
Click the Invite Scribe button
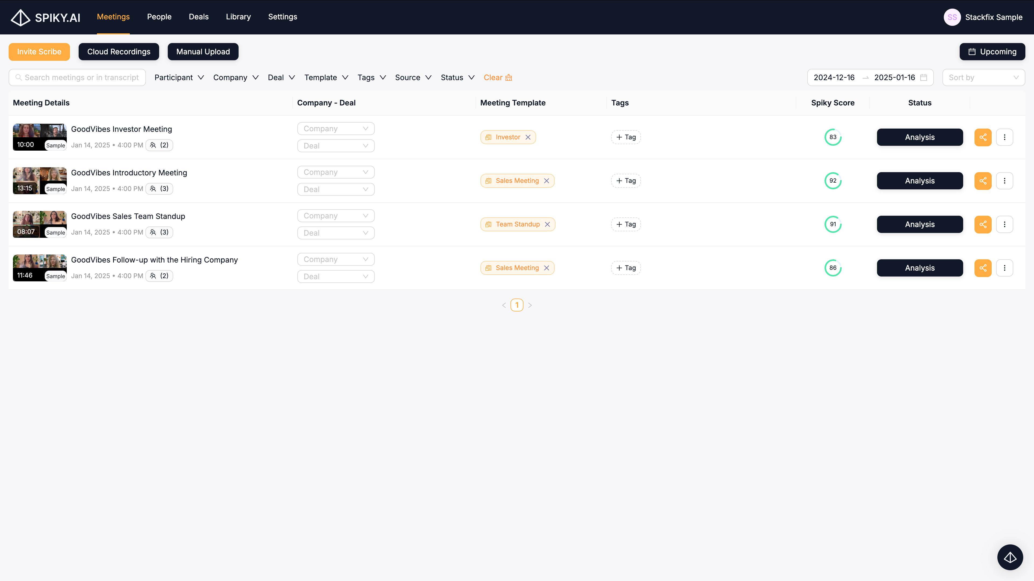[x=39, y=52]
